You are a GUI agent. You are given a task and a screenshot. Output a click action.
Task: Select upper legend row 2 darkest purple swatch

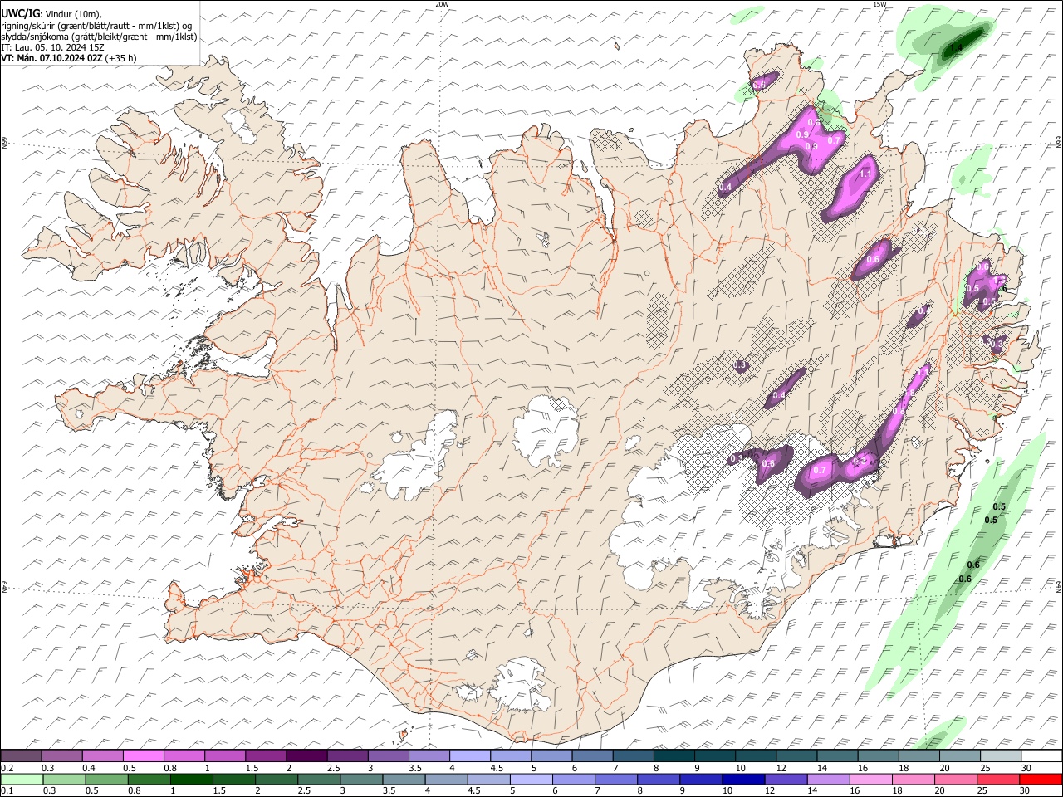pyautogui.click(x=307, y=756)
